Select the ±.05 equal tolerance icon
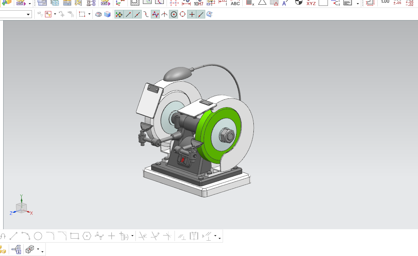The height and width of the screenshot is (256, 418). pyautogui.click(x=397, y=2)
